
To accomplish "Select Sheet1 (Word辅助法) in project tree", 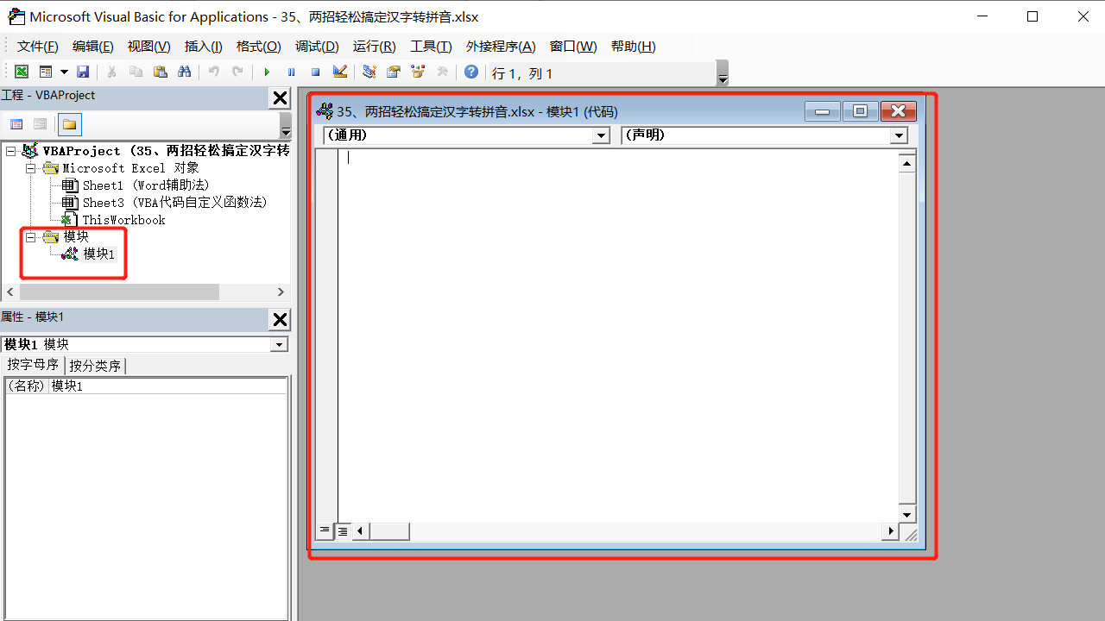I will [146, 185].
